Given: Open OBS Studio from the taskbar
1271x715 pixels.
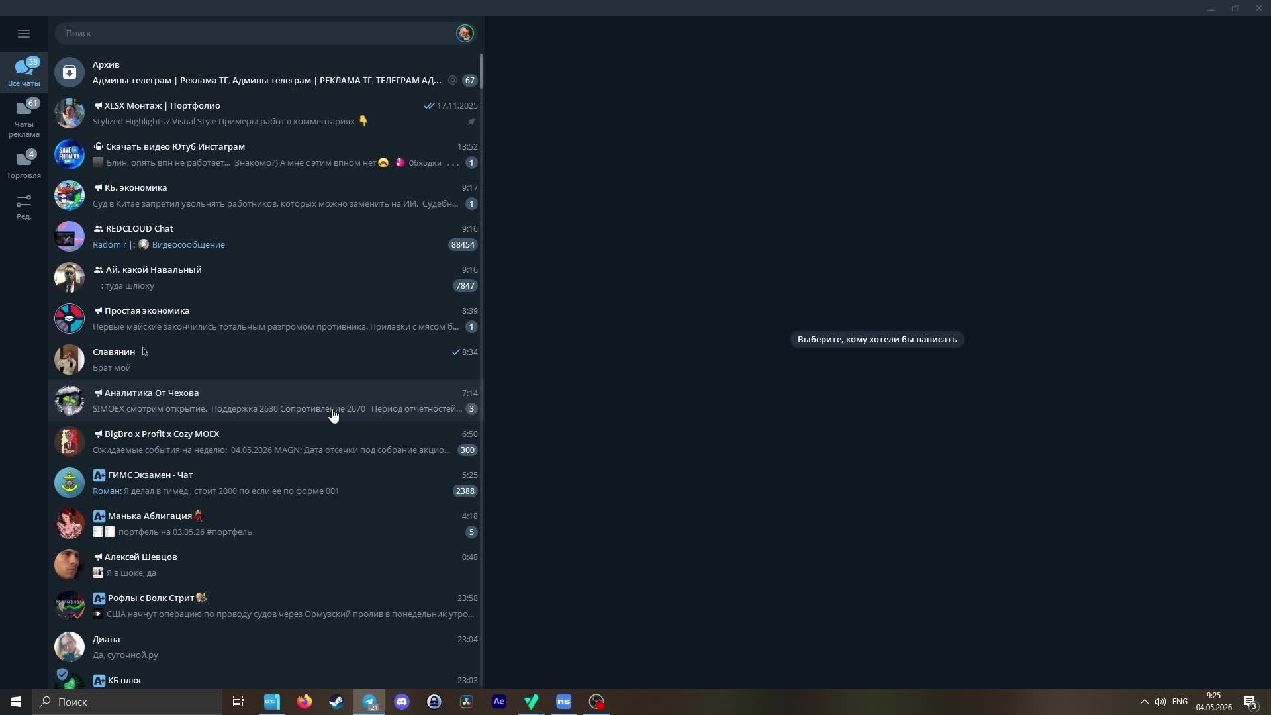Looking at the screenshot, I should 596,702.
